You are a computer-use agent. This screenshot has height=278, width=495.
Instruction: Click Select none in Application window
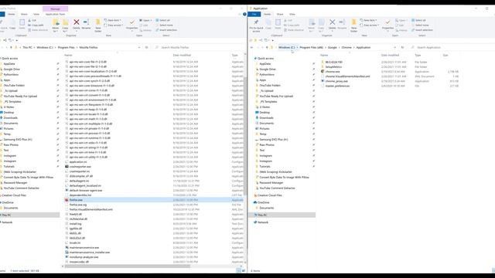420,25
